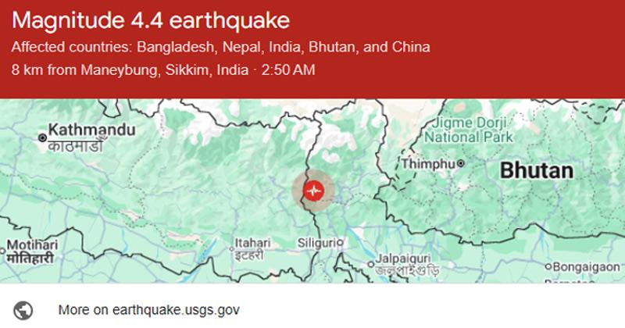Viewport: 625px width, 328px height.
Task: Click the Siliguri city dot marker
Action: tap(340, 243)
